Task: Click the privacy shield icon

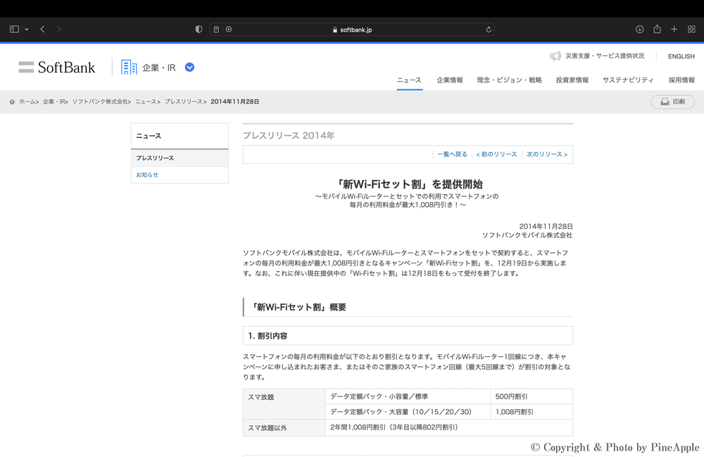Action: click(x=199, y=30)
